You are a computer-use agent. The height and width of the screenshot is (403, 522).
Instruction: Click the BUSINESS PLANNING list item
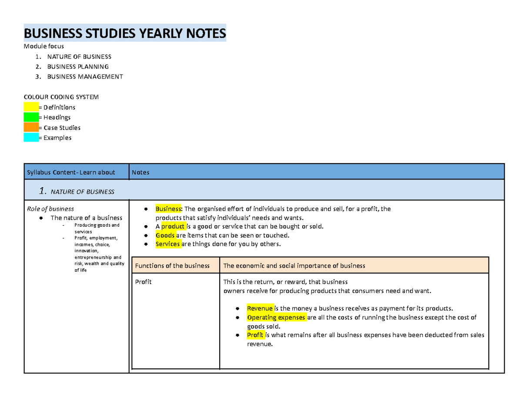point(78,66)
